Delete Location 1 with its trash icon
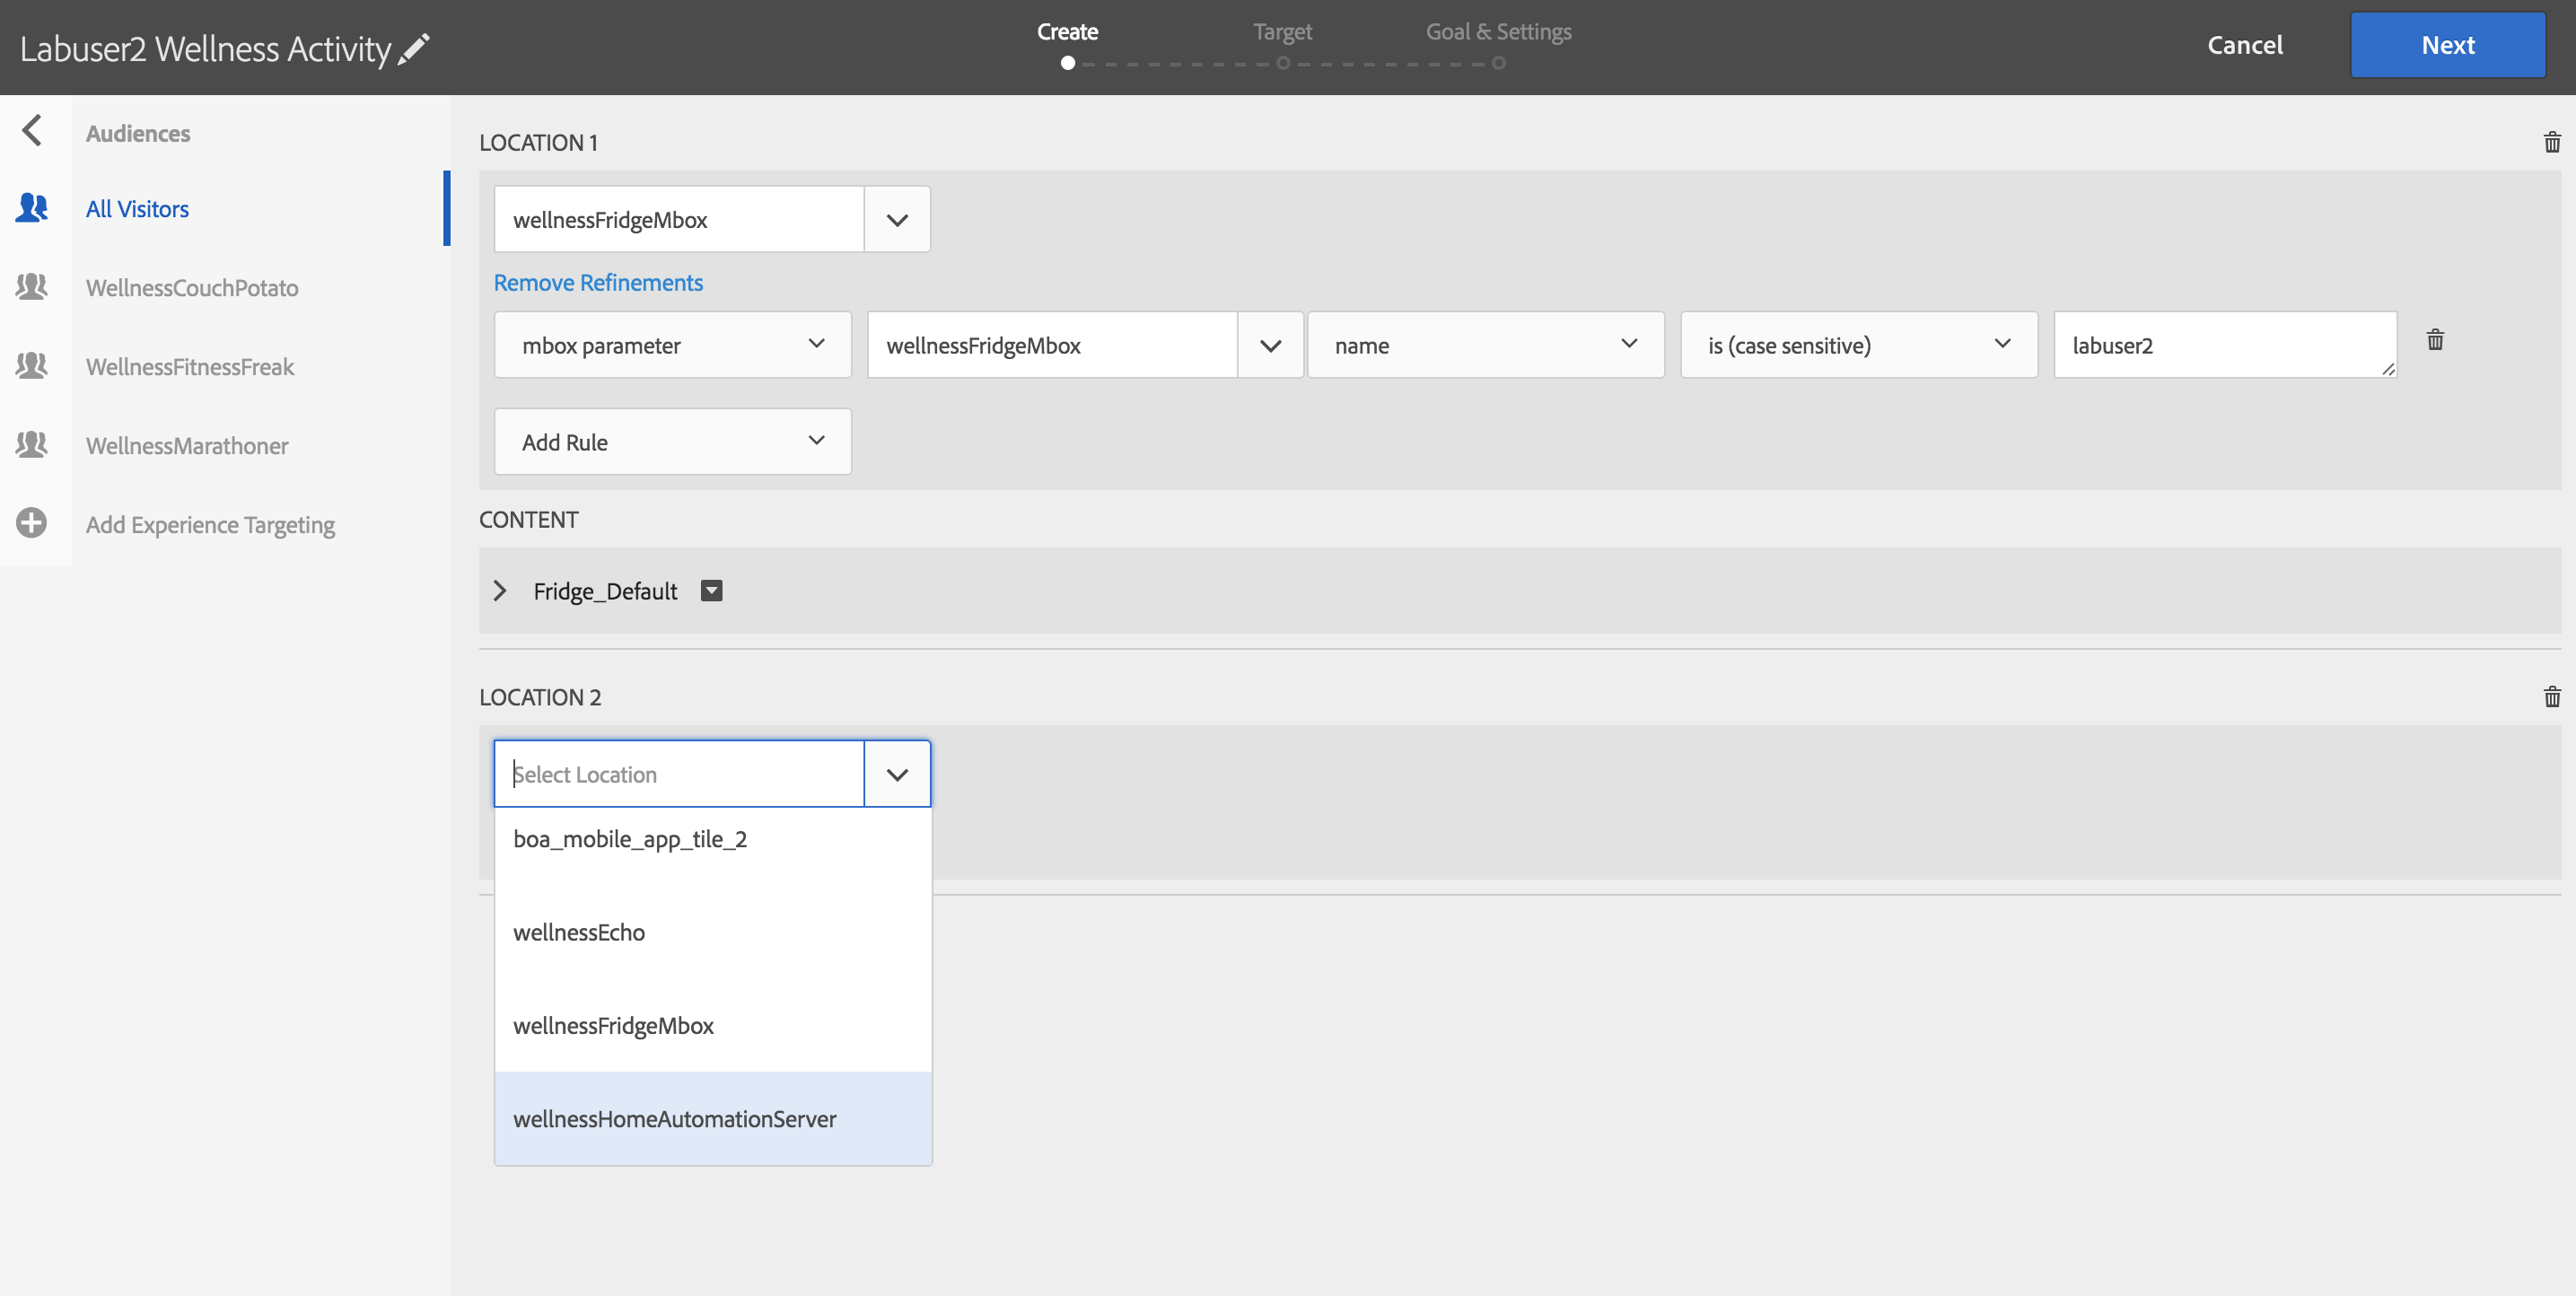This screenshot has width=2576, height=1296. coord(2551,142)
